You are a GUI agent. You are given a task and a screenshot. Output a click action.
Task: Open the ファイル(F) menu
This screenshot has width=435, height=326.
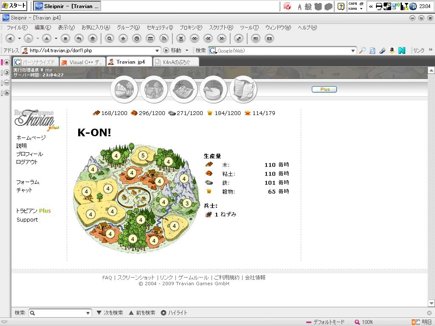[17, 28]
